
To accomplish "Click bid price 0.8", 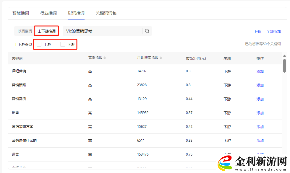I will [188, 85].
